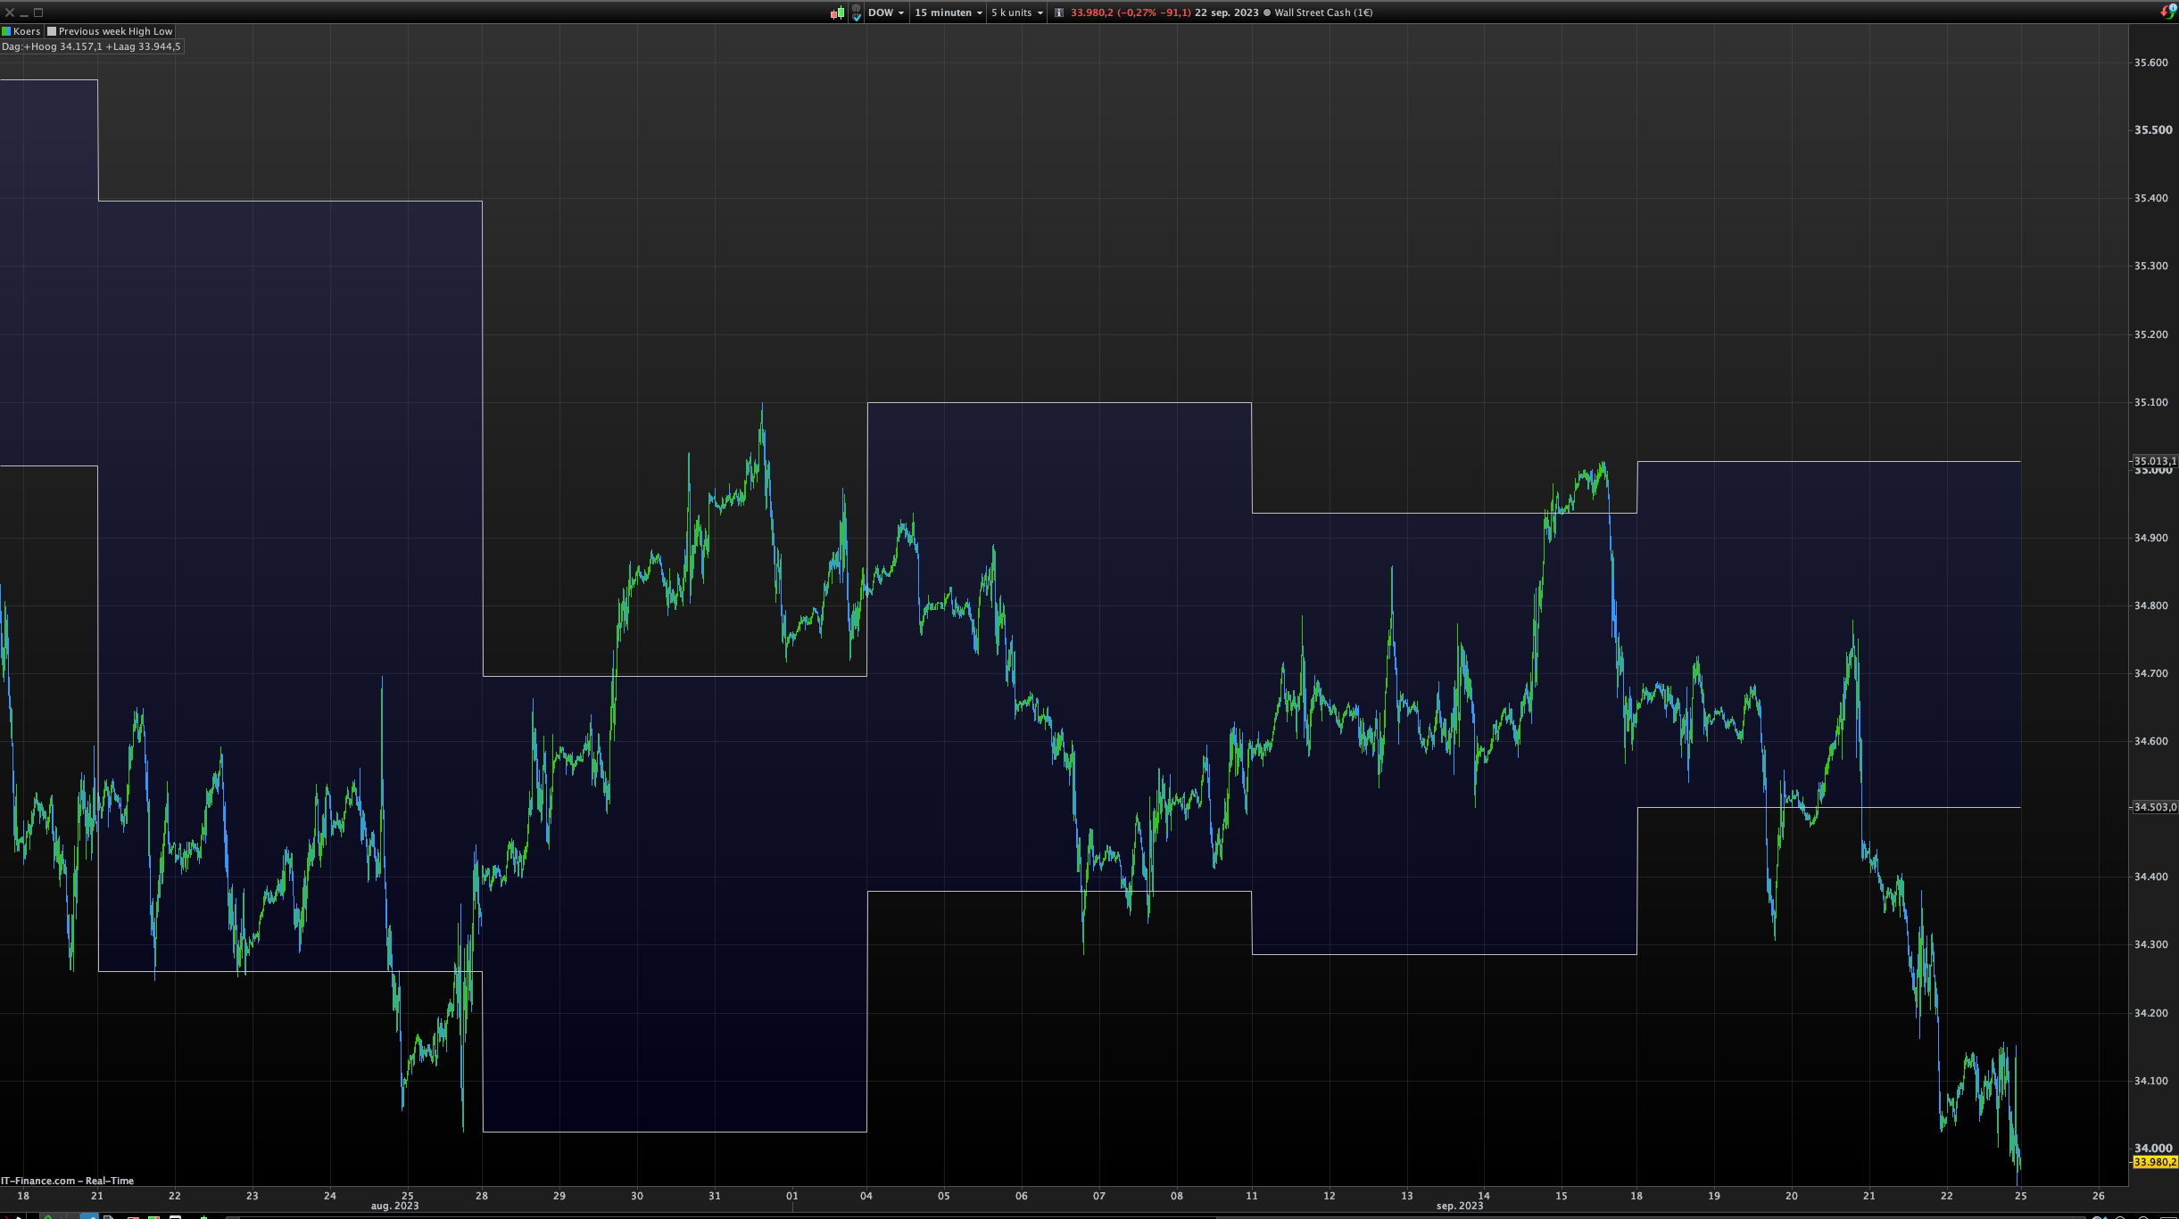The width and height of the screenshot is (2179, 1219).
Task: Click the yellow 33.980,2 current price tag
Action: 2154,1162
